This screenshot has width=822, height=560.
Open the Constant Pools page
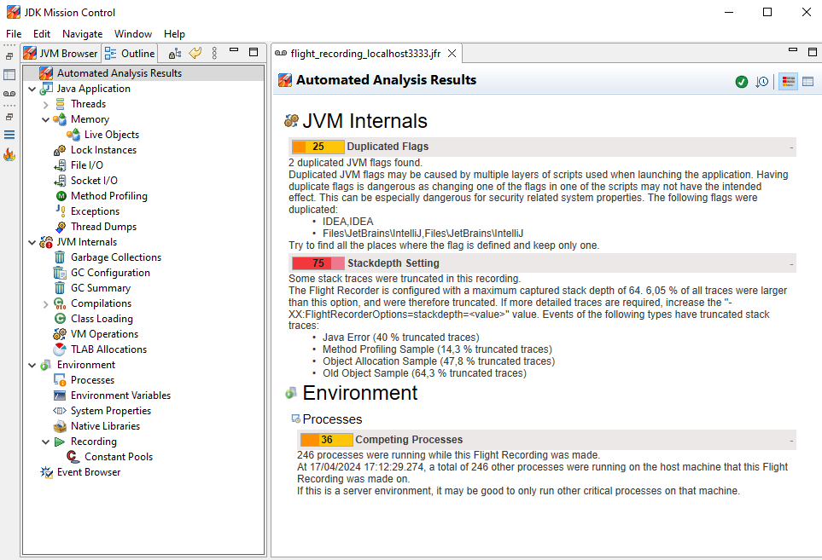click(x=119, y=457)
